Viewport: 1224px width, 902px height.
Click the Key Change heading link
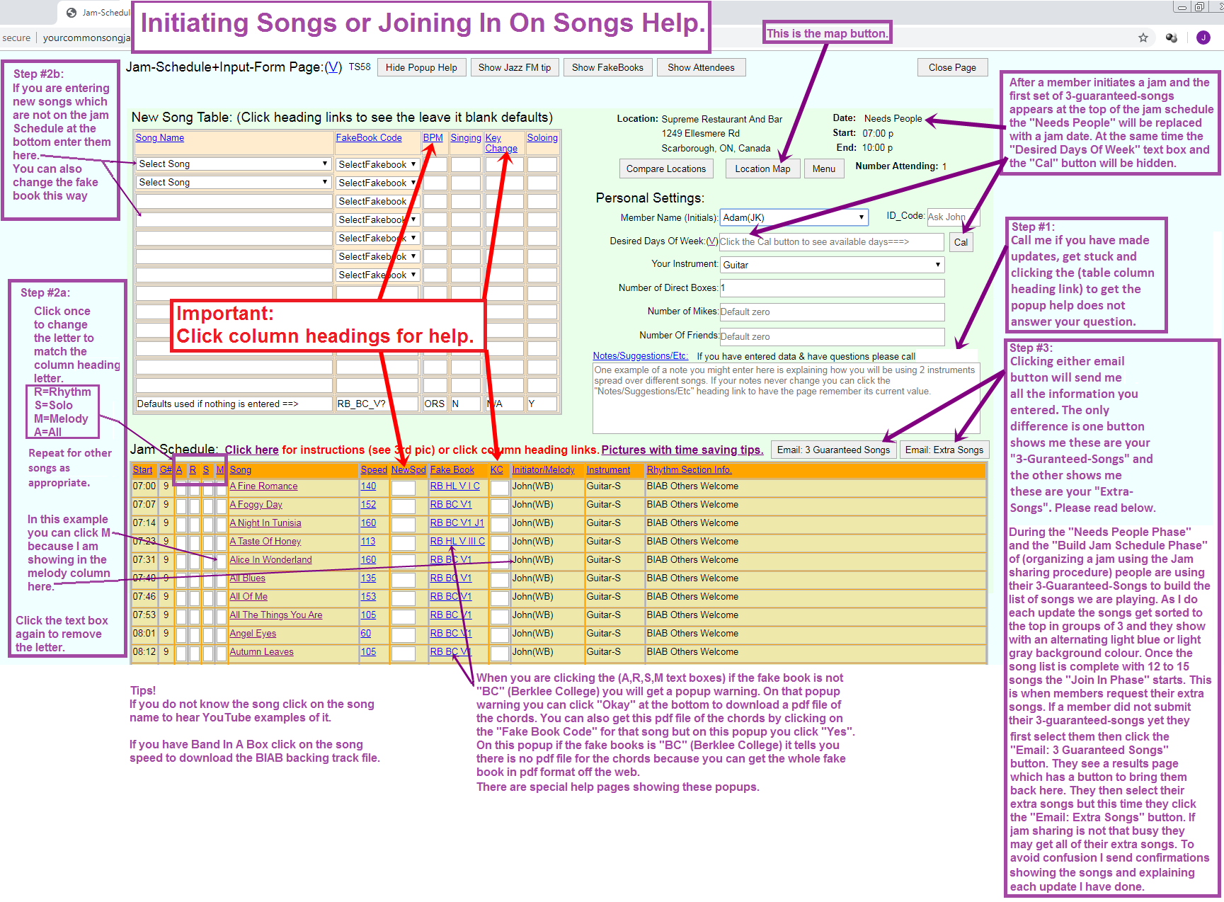(501, 143)
